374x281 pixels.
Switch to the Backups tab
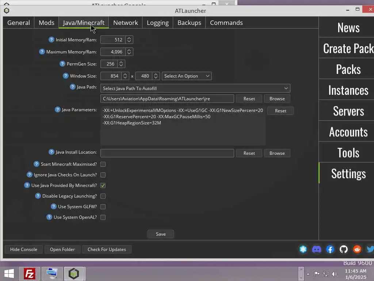click(189, 22)
